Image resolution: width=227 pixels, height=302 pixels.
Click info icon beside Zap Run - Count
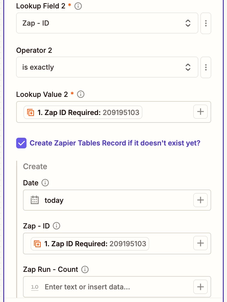coord(85,269)
